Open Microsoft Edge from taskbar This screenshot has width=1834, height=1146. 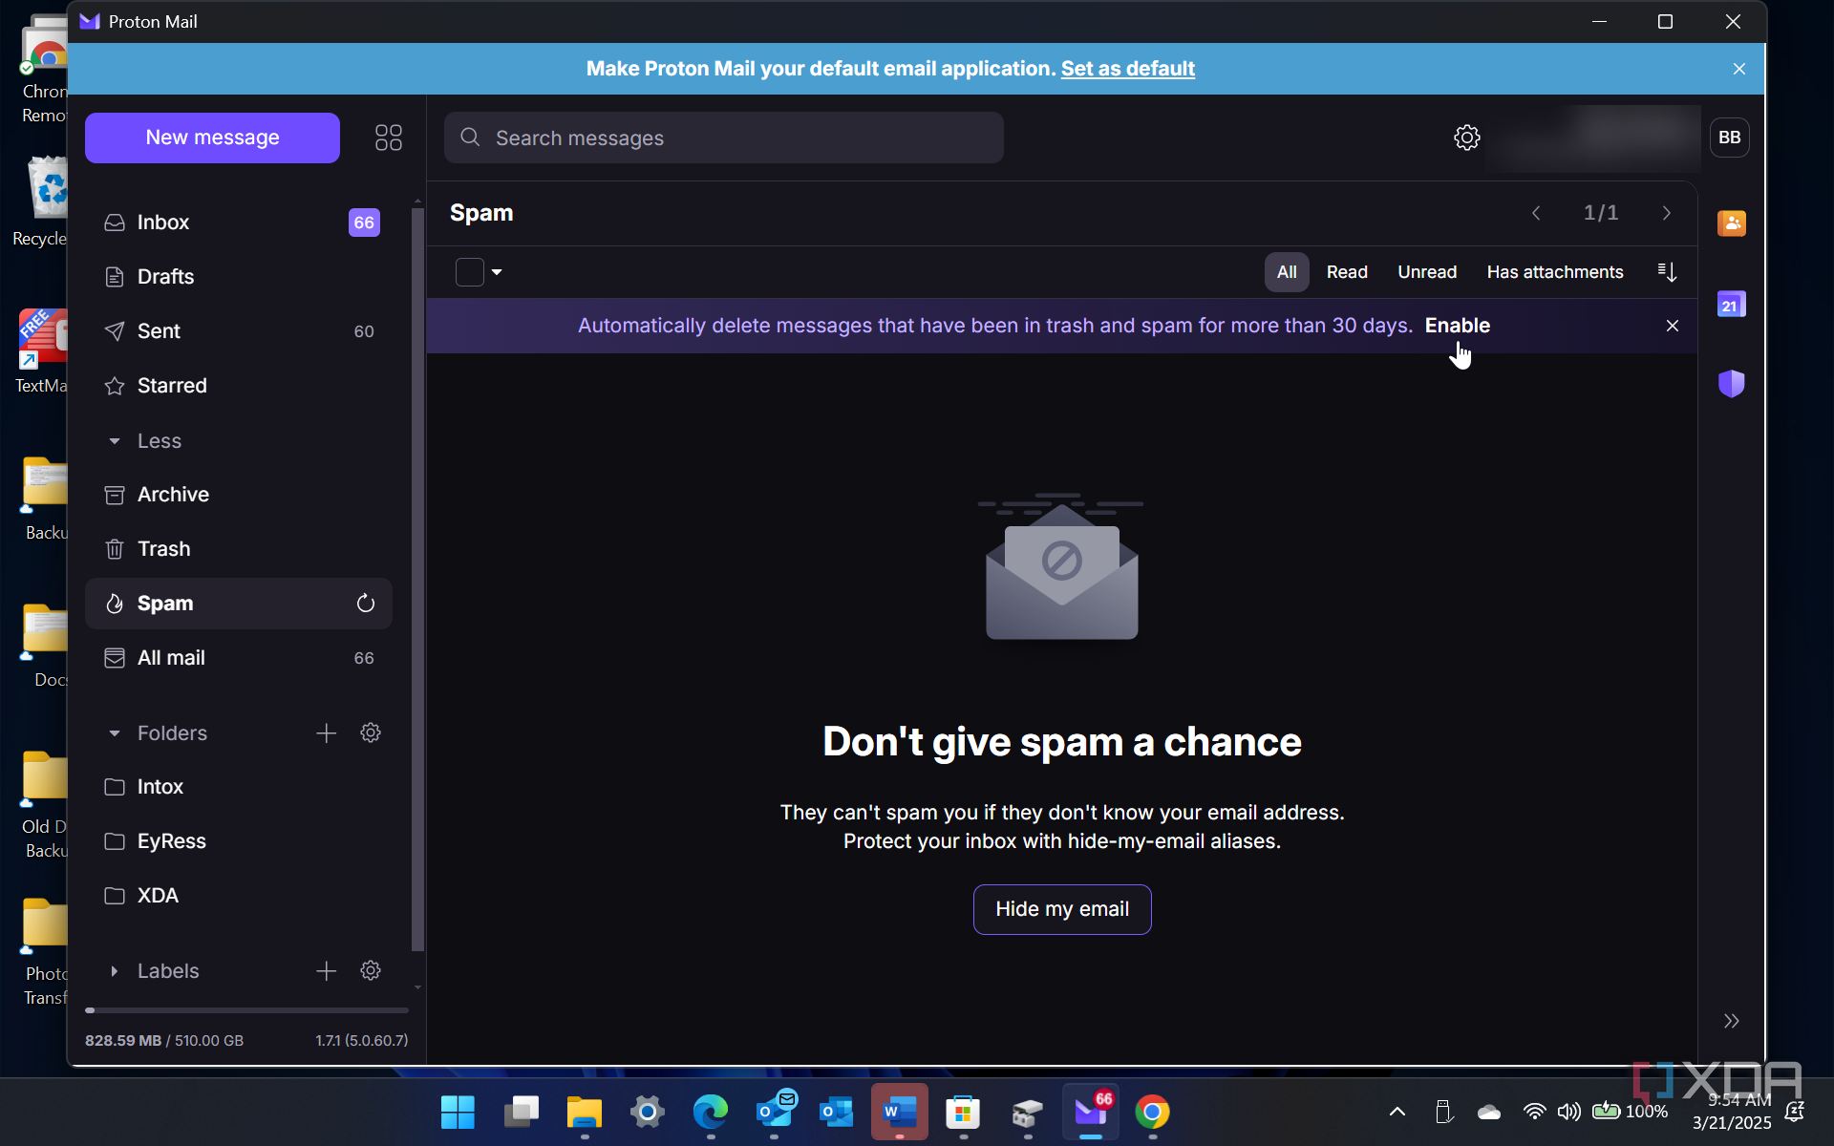[x=710, y=1113]
